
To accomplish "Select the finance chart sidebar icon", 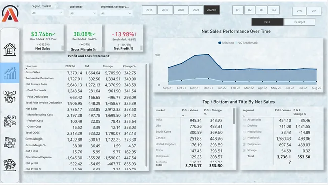I will coord(10,73).
